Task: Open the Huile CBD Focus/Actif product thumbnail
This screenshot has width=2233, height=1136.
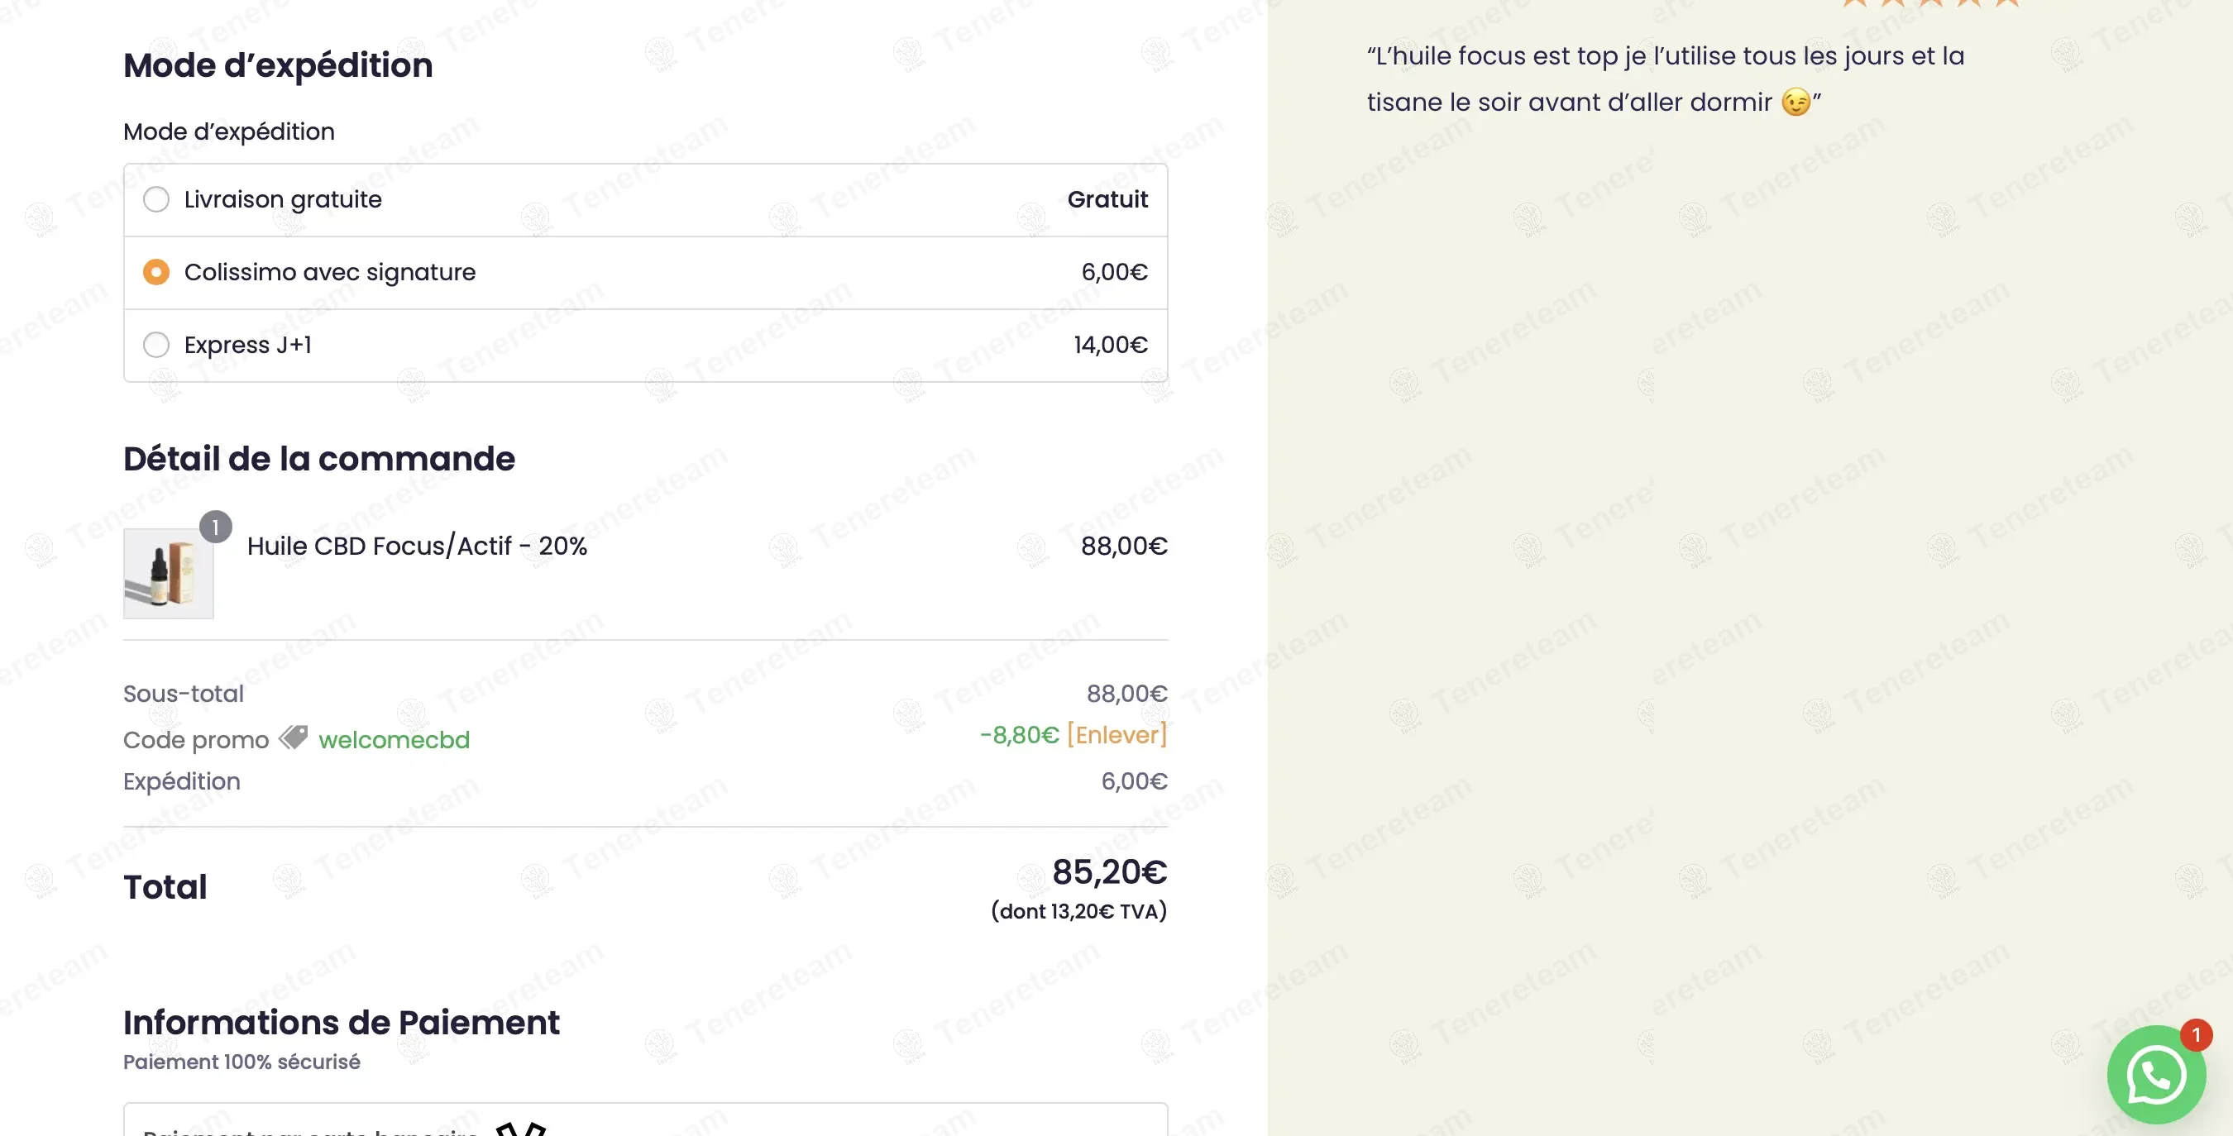Action: (x=168, y=574)
